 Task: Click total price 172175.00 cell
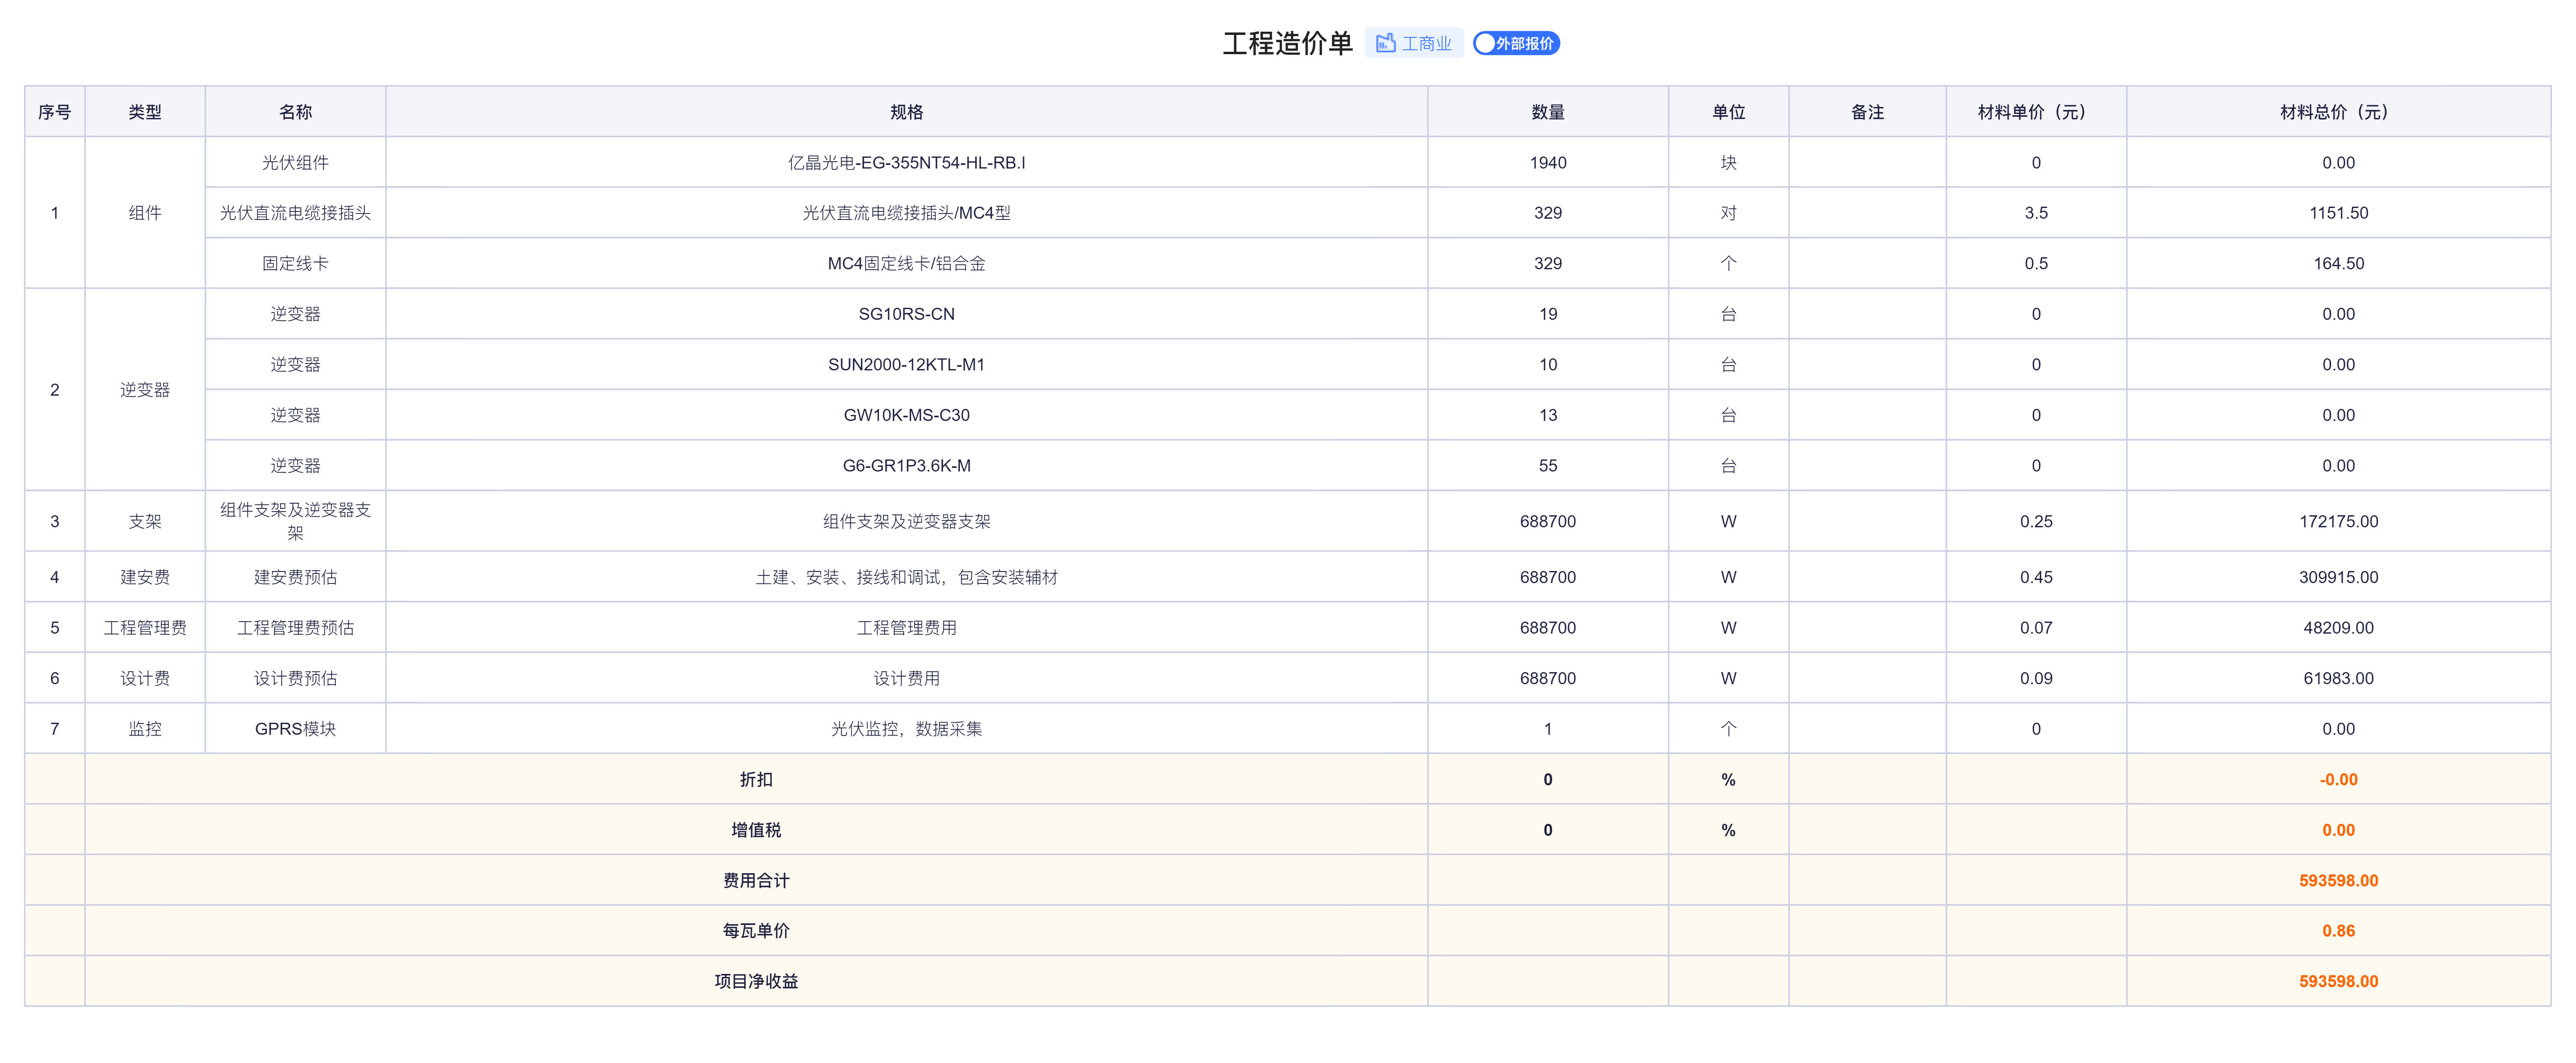pyautogui.click(x=2338, y=521)
